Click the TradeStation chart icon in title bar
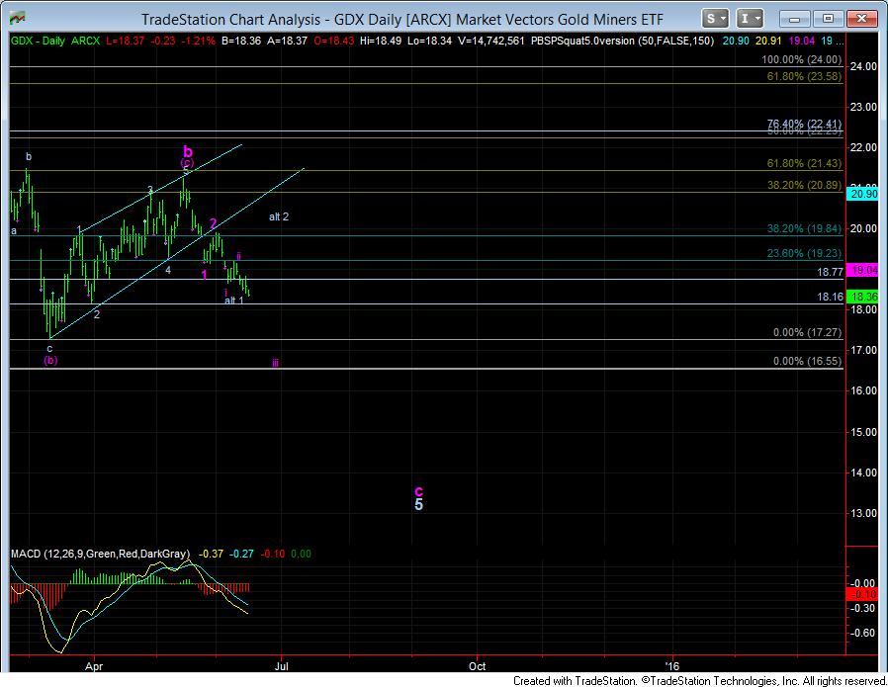This screenshot has width=888, height=687. click(x=17, y=19)
